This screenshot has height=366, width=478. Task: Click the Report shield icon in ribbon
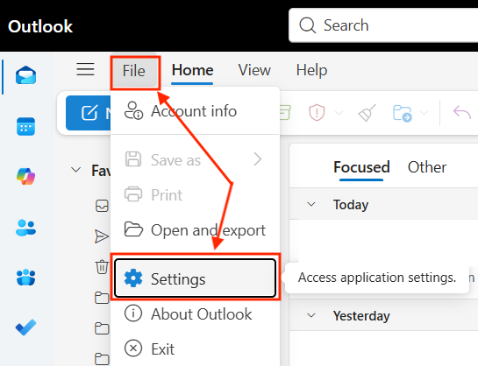point(317,112)
